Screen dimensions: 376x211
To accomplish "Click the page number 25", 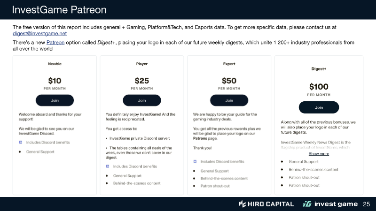I will (367, 204).
